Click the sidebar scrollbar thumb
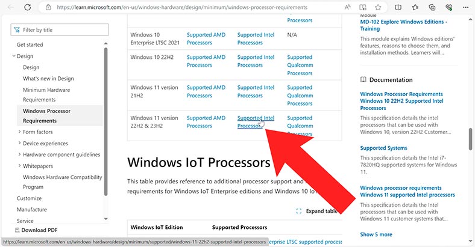This screenshot has width=475, height=247. click(x=105, y=121)
